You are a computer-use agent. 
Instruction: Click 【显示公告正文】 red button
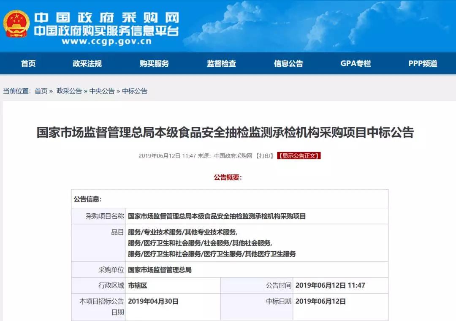(299, 156)
